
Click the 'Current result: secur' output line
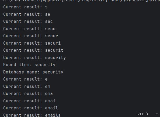point(31,36)
